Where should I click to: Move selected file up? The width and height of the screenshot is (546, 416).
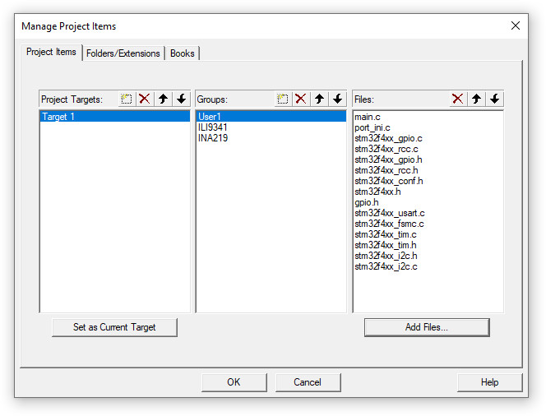[476, 99]
